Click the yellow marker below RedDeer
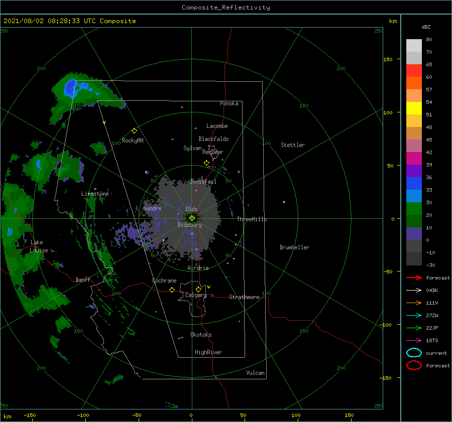Screen dimensions: 452x422 (207, 163)
